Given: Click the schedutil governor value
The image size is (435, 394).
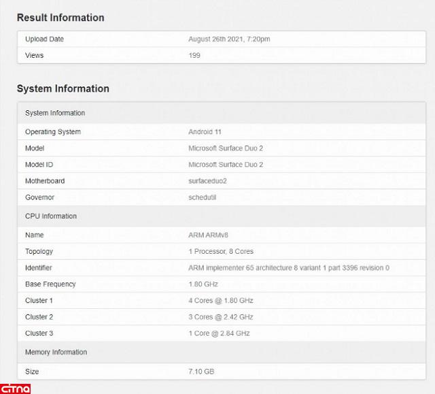Looking at the screenshot, I should point(202,197).
